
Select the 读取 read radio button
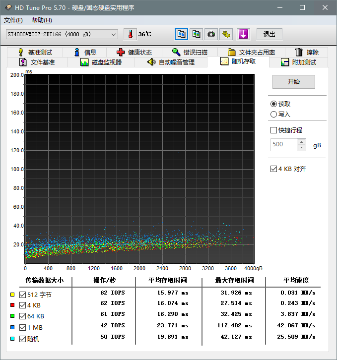tap(273, 104)
